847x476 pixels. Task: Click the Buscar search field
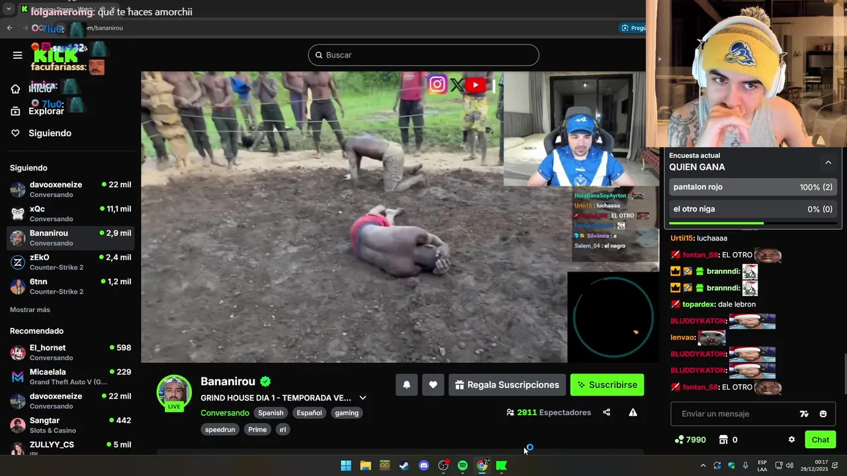(423, 55)
